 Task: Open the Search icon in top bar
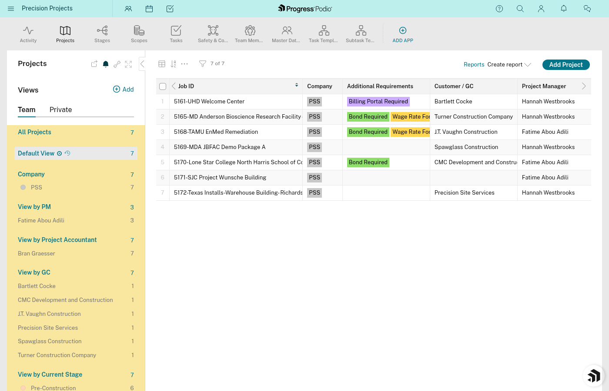pyautogui.click(x=520, y=9)
